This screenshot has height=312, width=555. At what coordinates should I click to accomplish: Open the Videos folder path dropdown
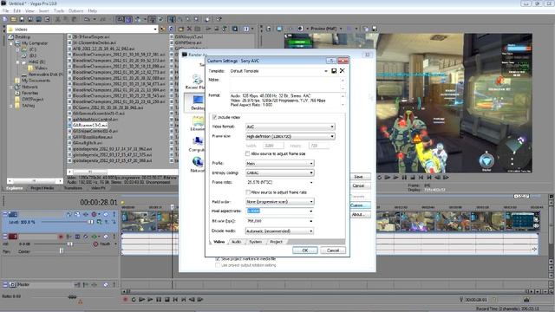pyautogui.click(x=155, y=29)
